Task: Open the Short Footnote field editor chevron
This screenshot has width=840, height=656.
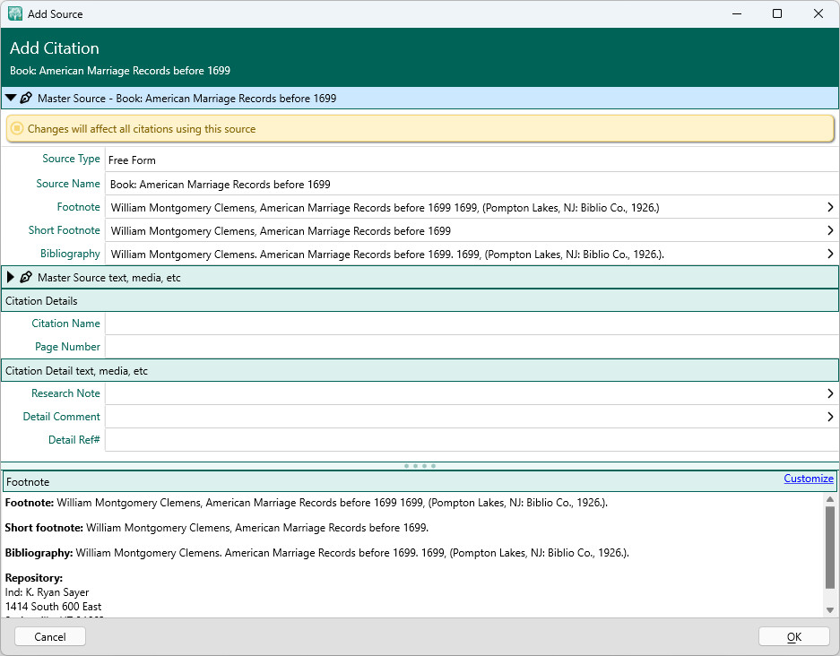Action: [830, 230]
